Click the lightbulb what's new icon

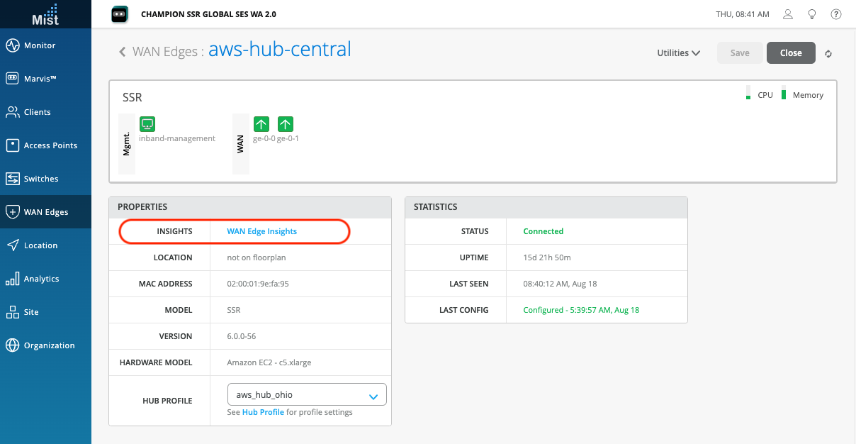click(812, 14)
